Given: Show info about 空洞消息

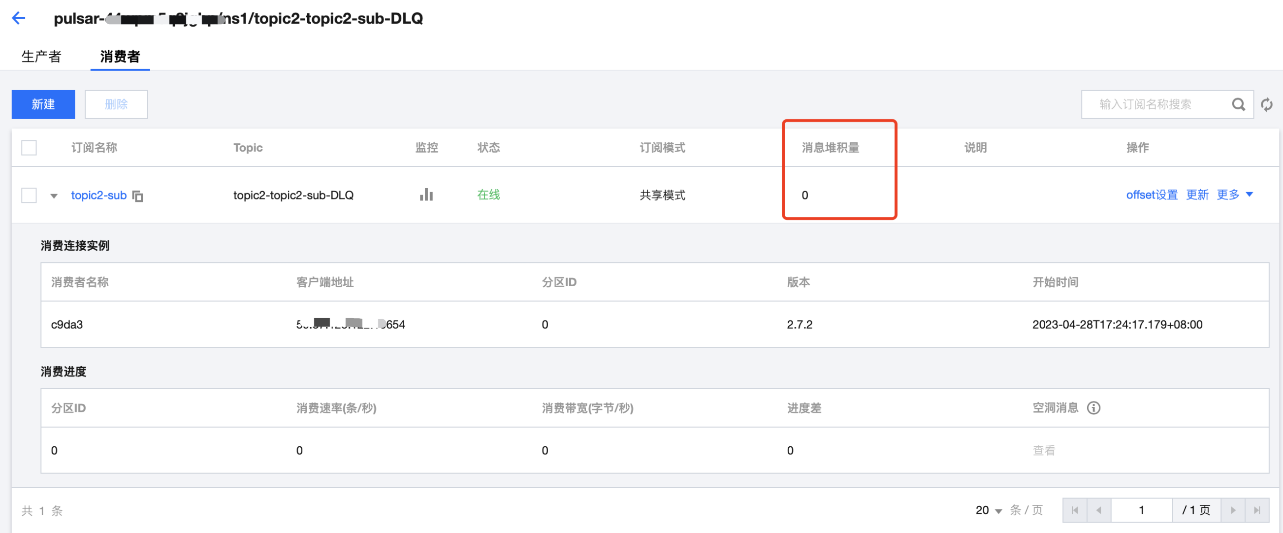Looking at the screenshot, I should click(x=1094, y=408).
